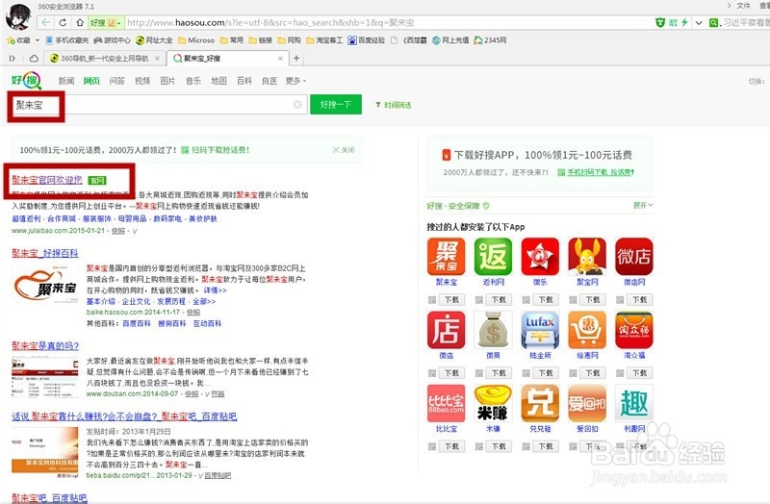770x504 pixels.
Task: Click the 微店 app icon
Action: coord(446,330)
